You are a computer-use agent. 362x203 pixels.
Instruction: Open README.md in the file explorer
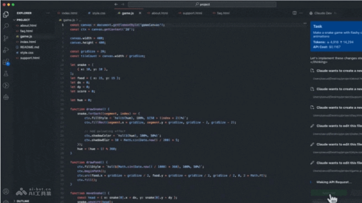(29, 47)
